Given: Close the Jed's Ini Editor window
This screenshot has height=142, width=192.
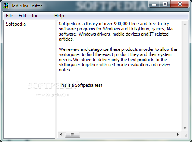Looking at the screenshot, I should (x=180, y=4).
